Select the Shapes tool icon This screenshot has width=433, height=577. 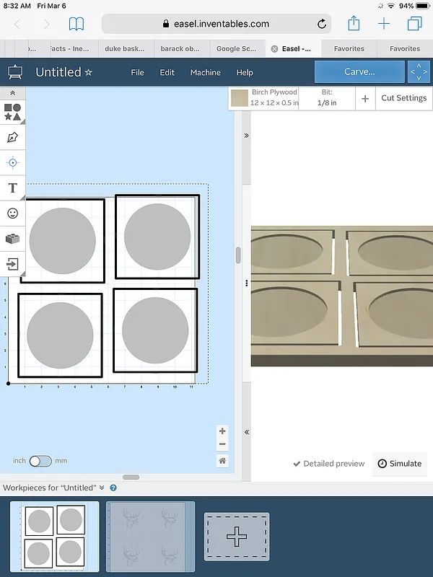click(12, 112)
